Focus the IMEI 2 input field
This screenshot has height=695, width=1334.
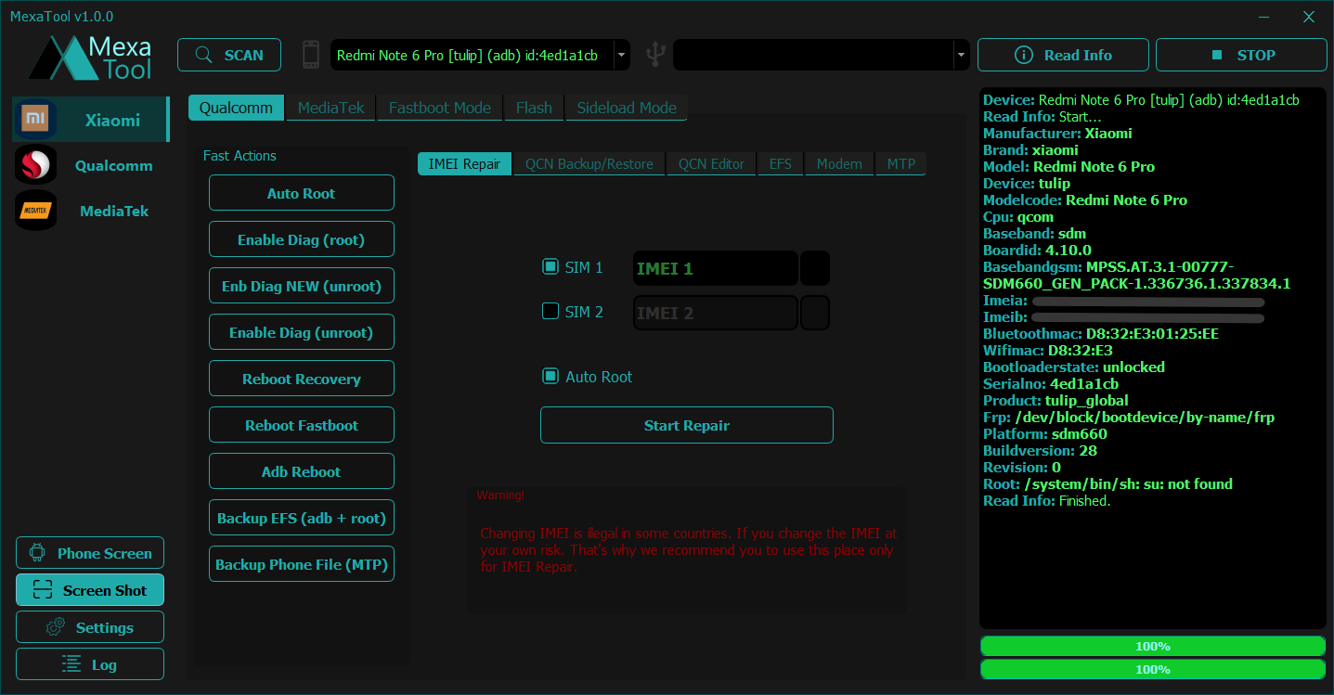tap(716, 313)
